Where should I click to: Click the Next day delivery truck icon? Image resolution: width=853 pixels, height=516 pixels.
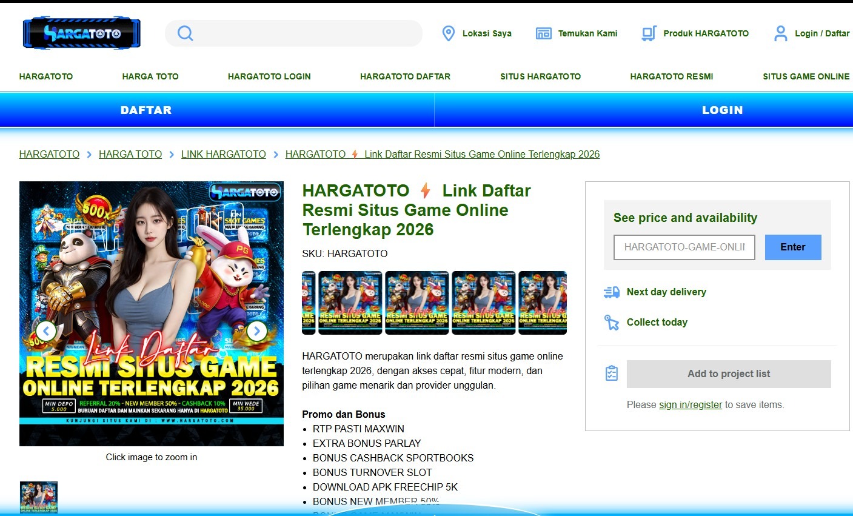(612, 292)
